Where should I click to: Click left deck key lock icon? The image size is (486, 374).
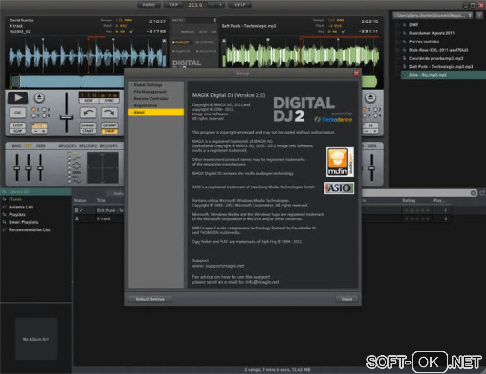(131, 31)
